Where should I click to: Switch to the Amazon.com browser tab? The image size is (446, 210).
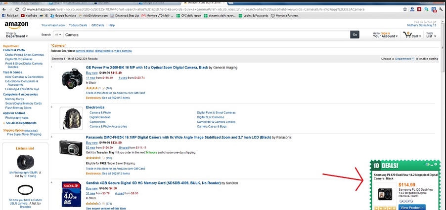(203, 2)
